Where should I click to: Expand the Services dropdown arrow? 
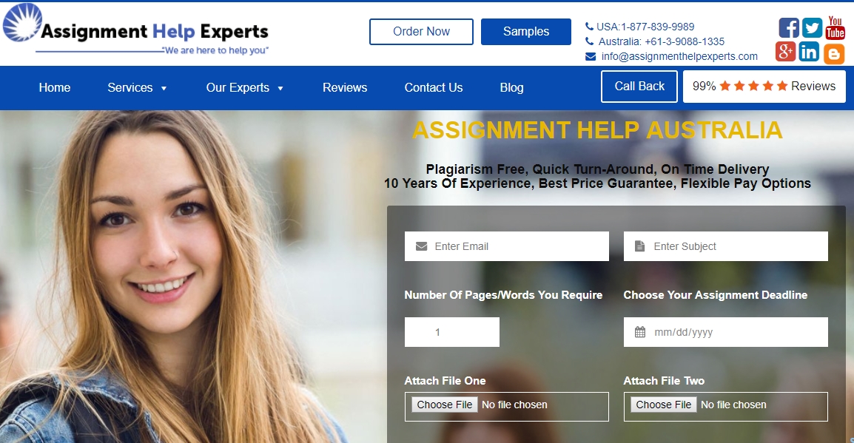click(164, 88)
